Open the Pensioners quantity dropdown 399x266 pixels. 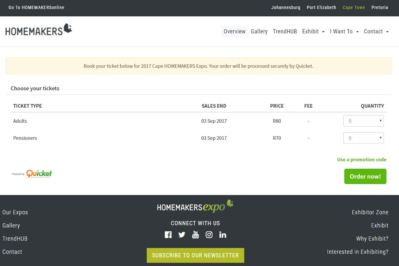(364, 138)
